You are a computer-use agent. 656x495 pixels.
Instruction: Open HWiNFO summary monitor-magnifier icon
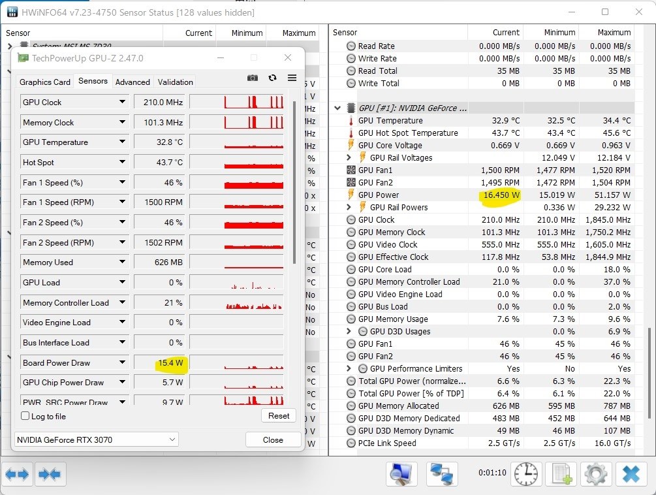tap(401, 473)
